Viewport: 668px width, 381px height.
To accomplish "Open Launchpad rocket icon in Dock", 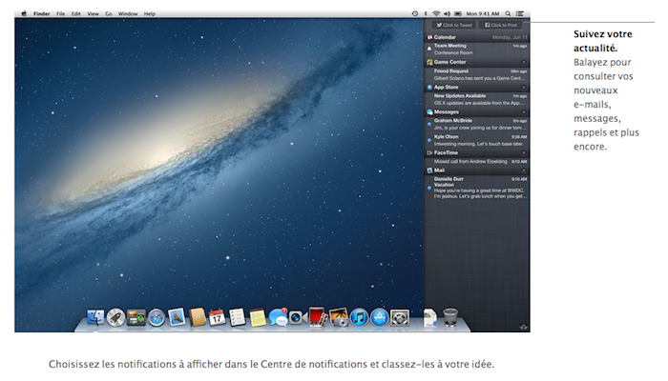I will coord(115,317).
